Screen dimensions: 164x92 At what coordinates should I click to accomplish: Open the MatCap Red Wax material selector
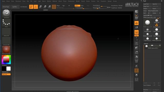tap(6, 50)
